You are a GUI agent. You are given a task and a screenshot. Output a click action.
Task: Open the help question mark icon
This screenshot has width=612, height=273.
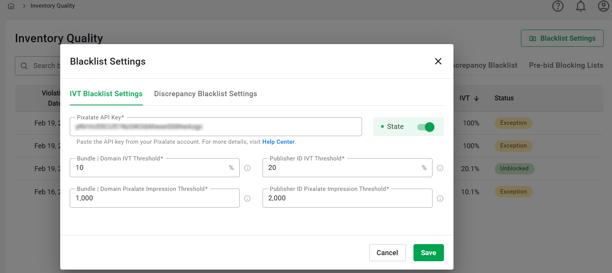[558, 6]
